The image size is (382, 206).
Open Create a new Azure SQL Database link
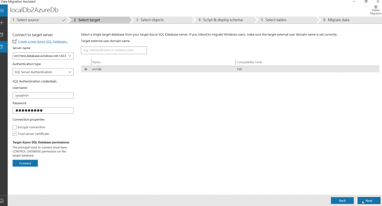click(43, 42)
